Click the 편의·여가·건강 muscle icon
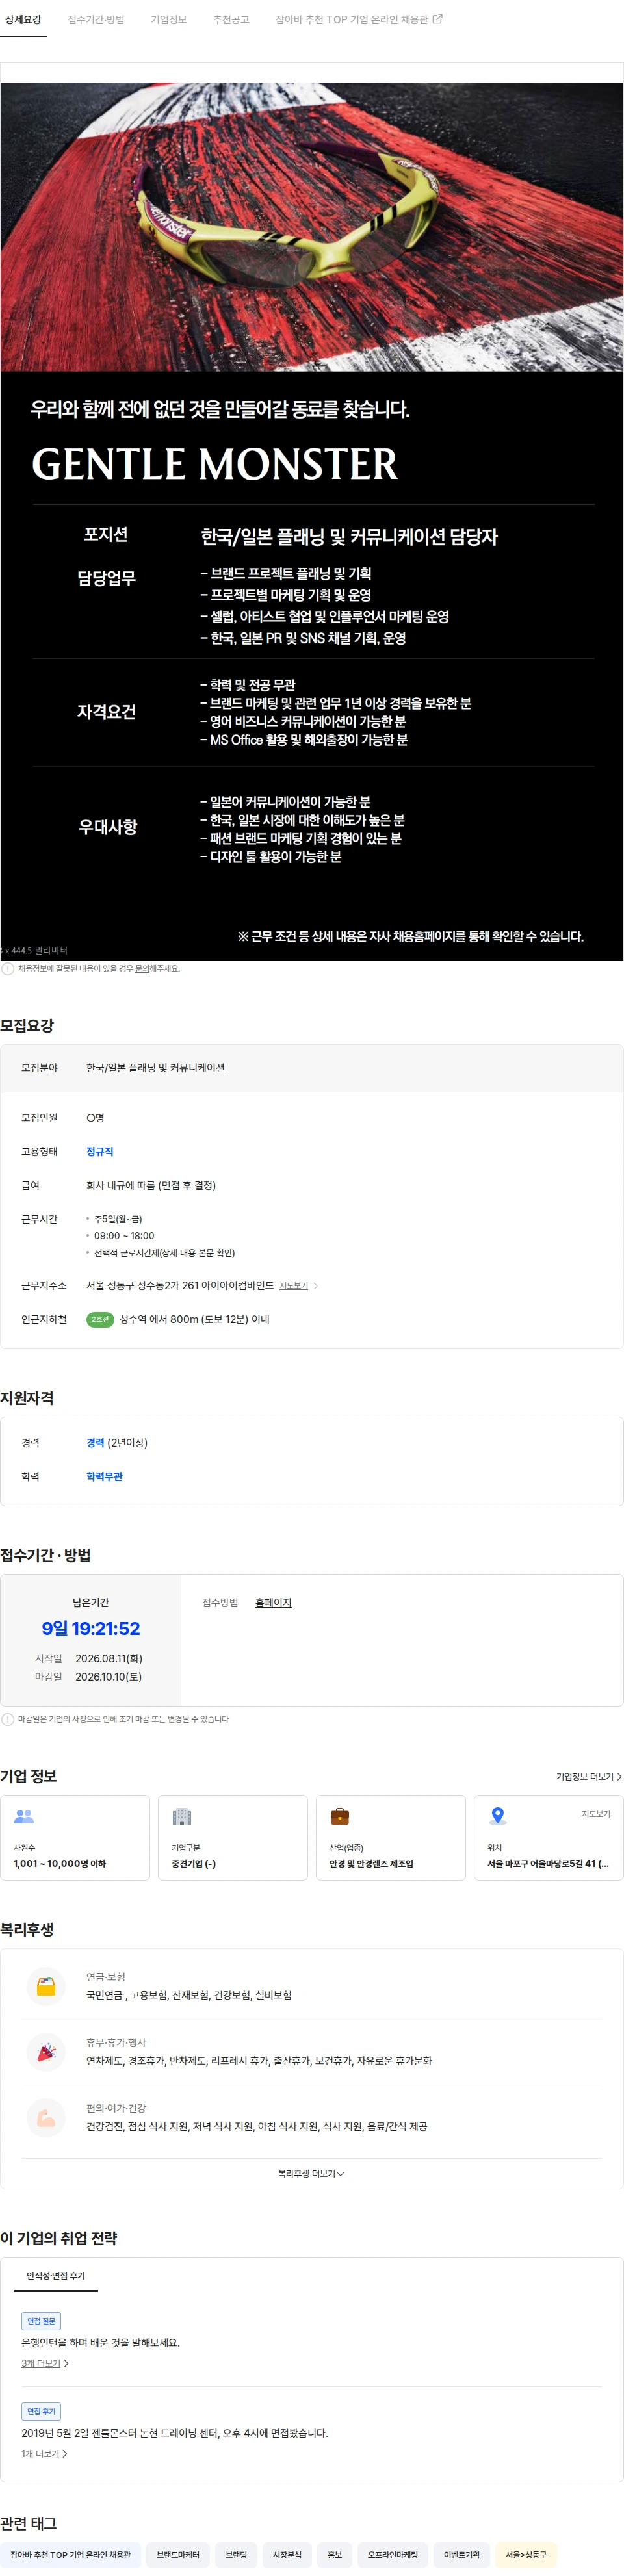624x2576 pixels. point(46,2117)
